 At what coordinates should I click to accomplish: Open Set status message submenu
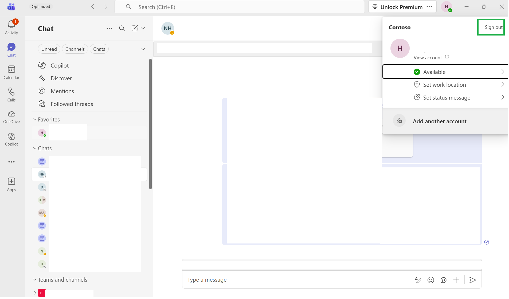[x=445, y=97]
